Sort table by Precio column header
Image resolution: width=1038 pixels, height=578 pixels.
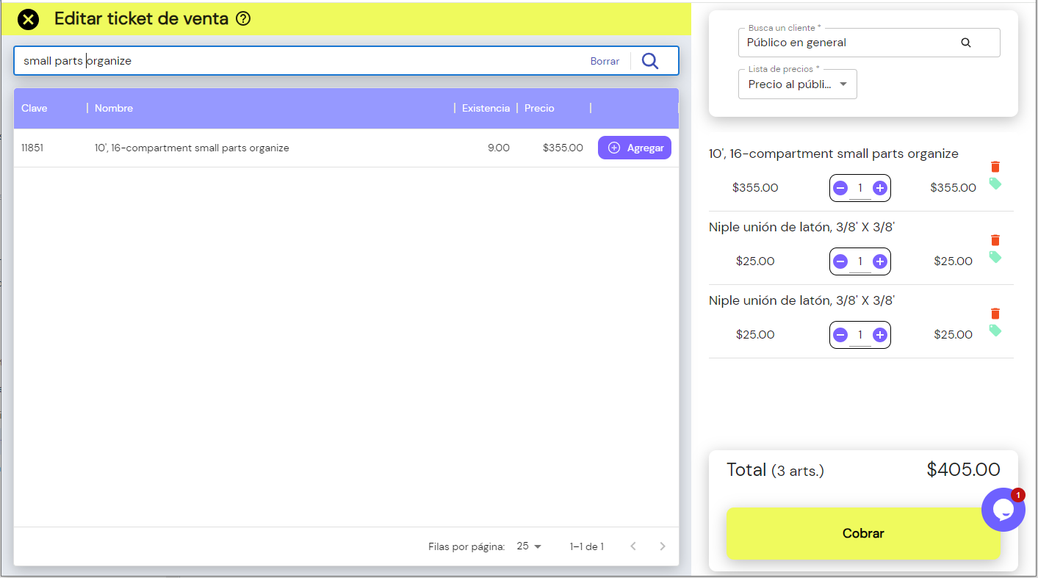coord(539,108)
